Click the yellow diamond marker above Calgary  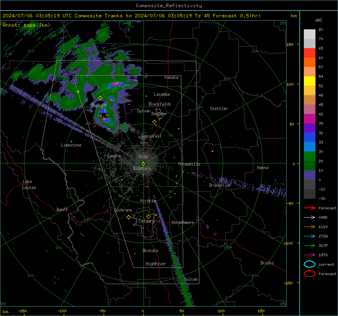pos(148,216)
